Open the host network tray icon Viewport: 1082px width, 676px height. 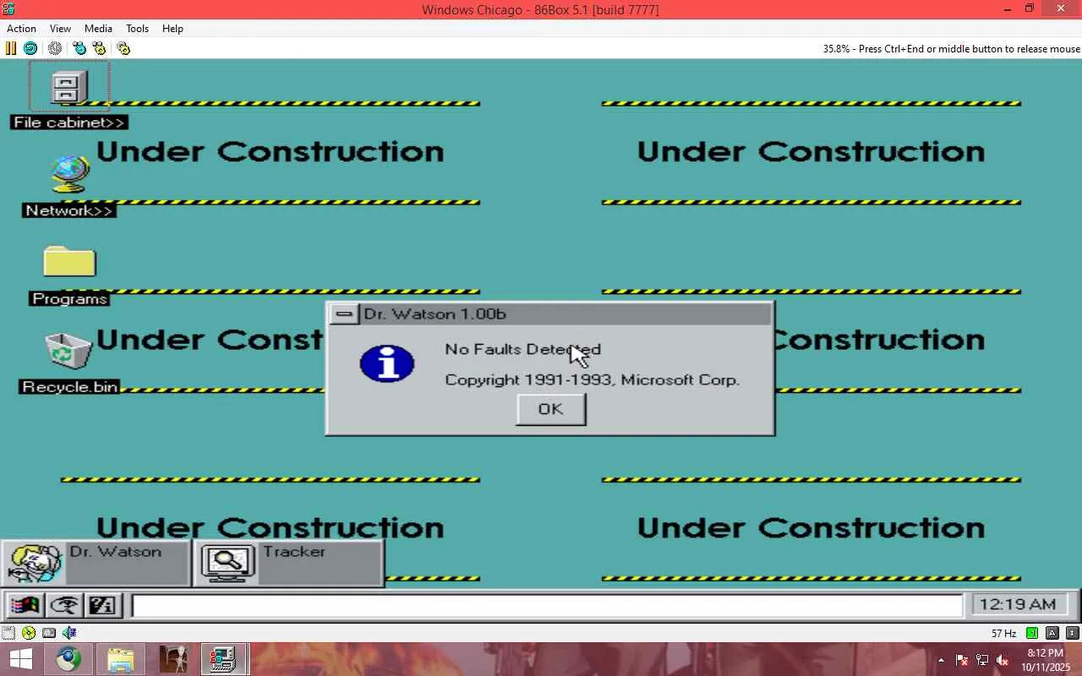(982, 660)
